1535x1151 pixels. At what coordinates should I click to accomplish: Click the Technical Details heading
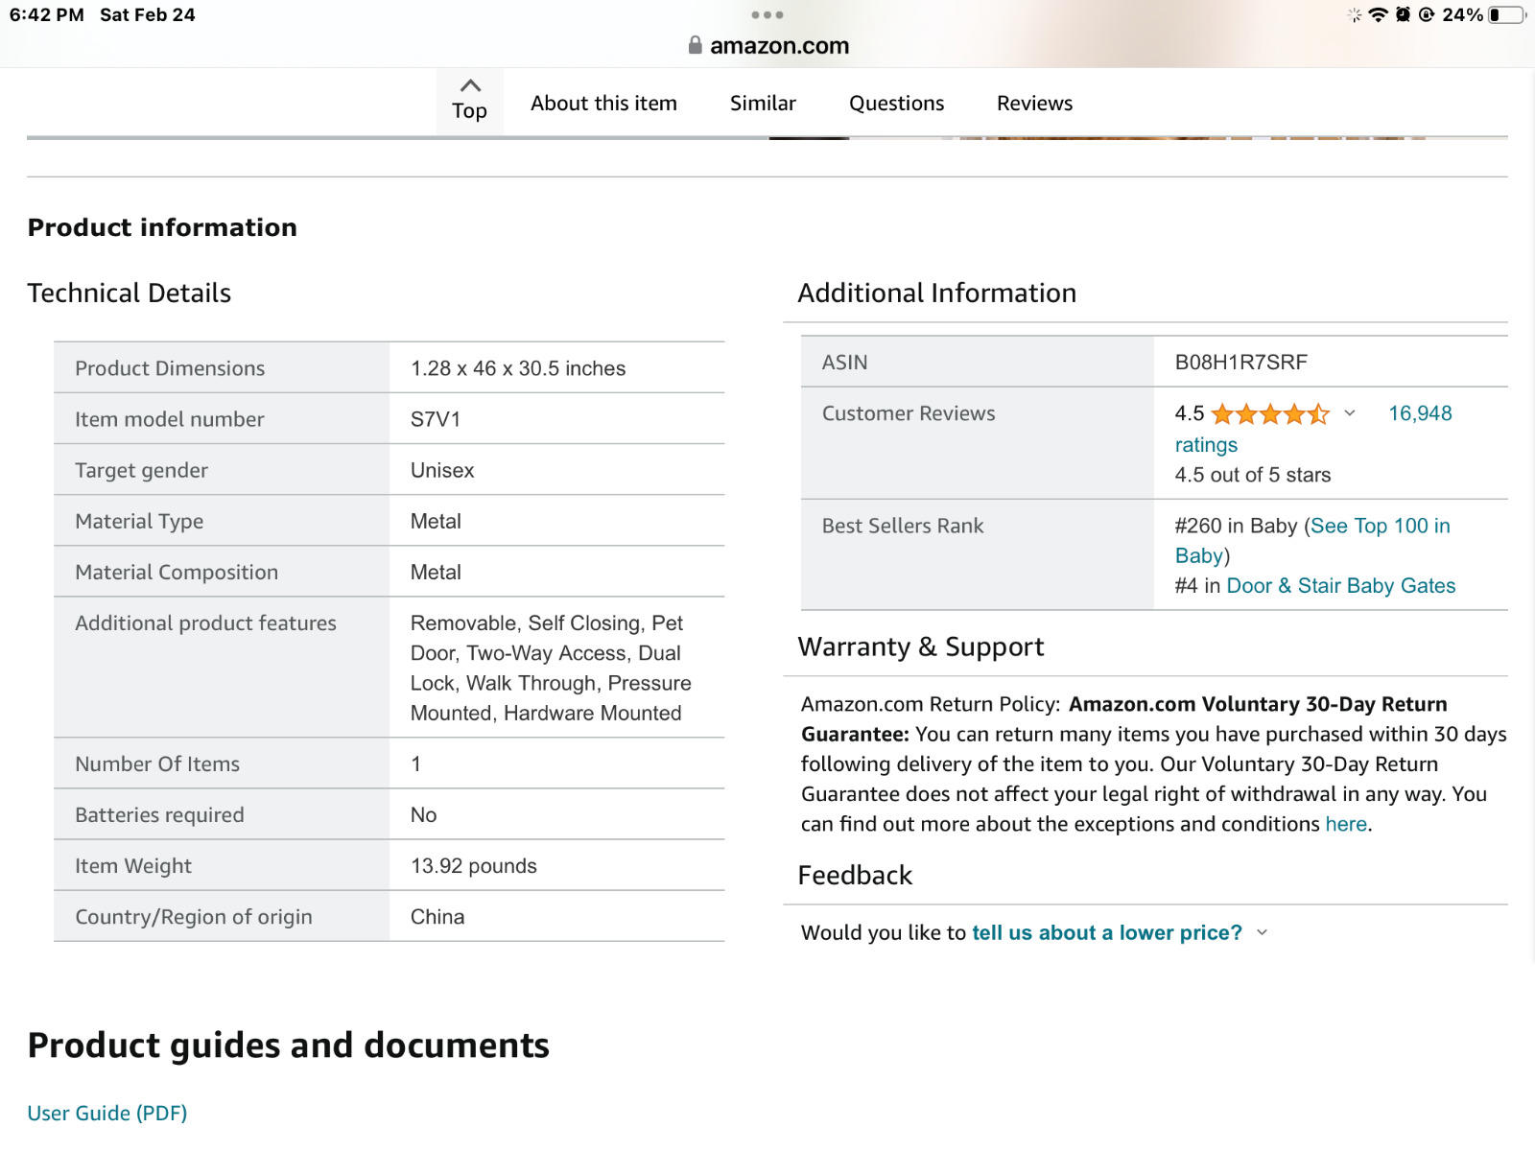click(130, 293)
